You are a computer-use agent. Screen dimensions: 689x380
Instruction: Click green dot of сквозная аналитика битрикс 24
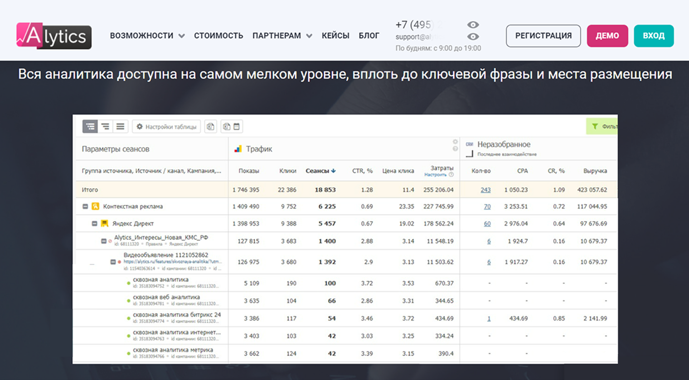(x=129, y=318)
